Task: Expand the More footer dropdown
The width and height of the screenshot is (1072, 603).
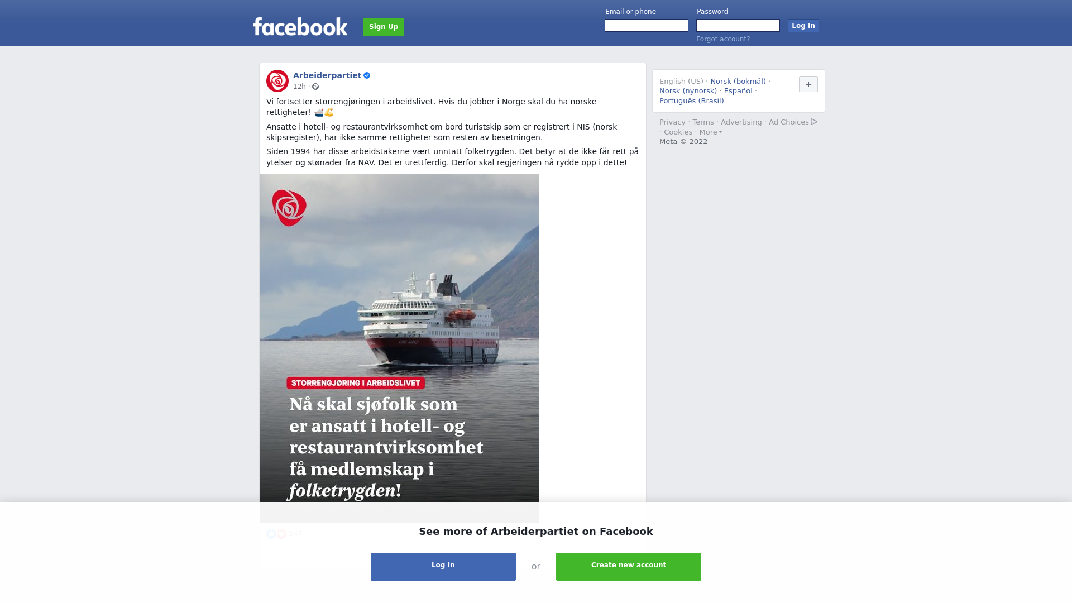Action: 710,132
